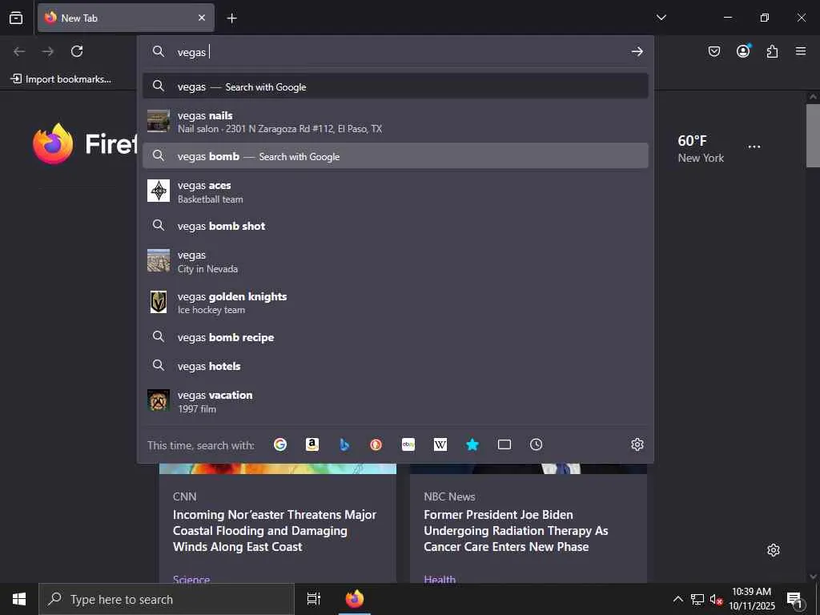Search this time with Amazon icon

click(x=312, y=444)
